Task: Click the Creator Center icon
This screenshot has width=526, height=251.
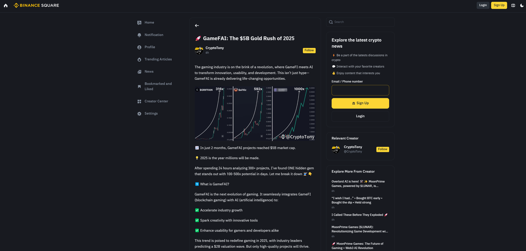Action: [x=139, y=101]
